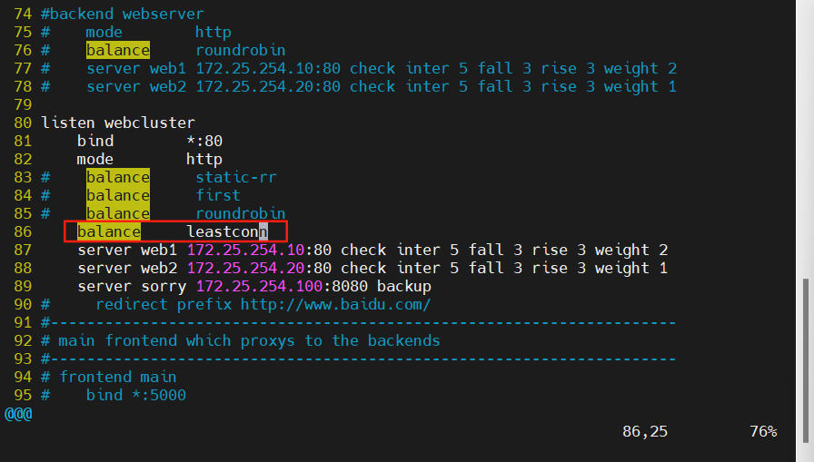Screen dimensions: 814x462
Task: Click line number 80
Action: (x=23, y=123)
